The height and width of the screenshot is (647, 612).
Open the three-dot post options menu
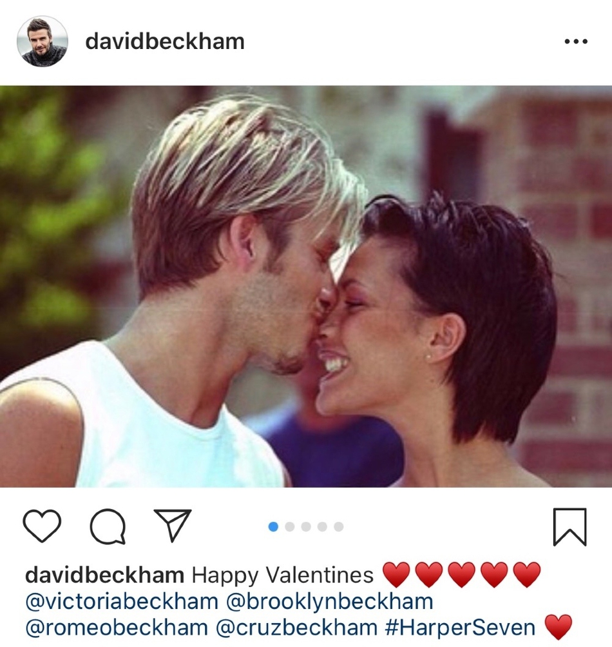[576, 41]
